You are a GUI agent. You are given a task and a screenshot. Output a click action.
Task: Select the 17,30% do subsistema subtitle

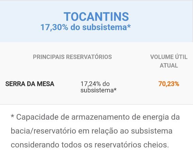85,27
